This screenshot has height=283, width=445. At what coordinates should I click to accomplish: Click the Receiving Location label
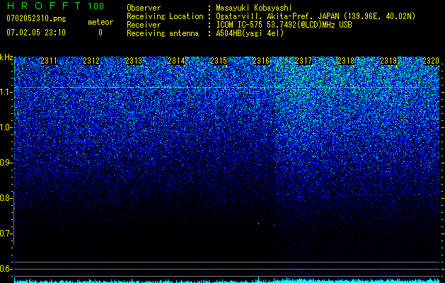(165, 16)
